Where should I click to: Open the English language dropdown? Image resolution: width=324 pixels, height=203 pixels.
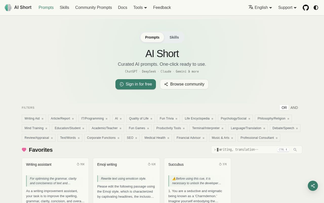tap(260, 8)
